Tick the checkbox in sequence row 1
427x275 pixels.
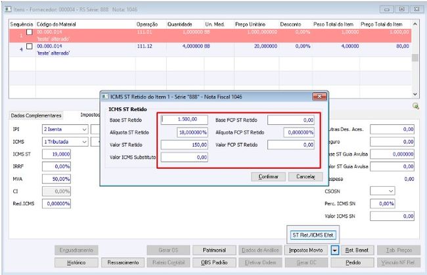[29, 32]
